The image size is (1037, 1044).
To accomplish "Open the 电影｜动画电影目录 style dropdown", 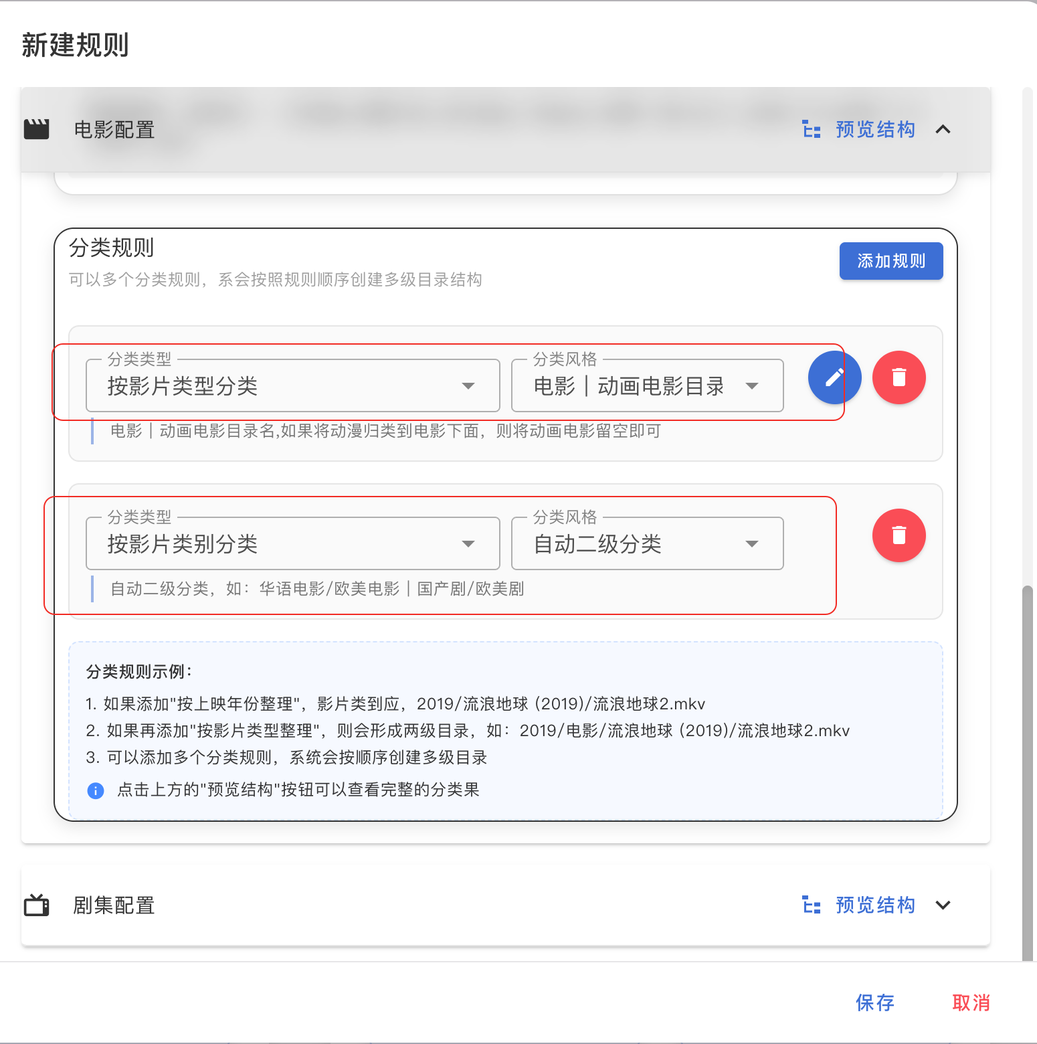I will [648, 385].
